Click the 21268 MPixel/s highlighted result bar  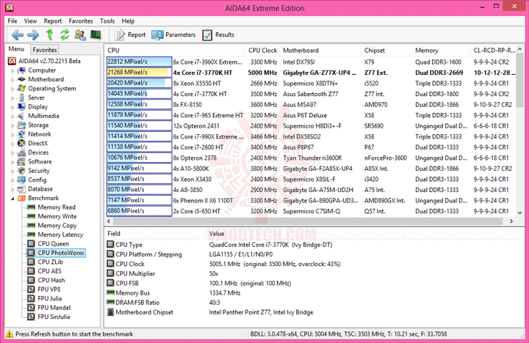tap(139, 73)
